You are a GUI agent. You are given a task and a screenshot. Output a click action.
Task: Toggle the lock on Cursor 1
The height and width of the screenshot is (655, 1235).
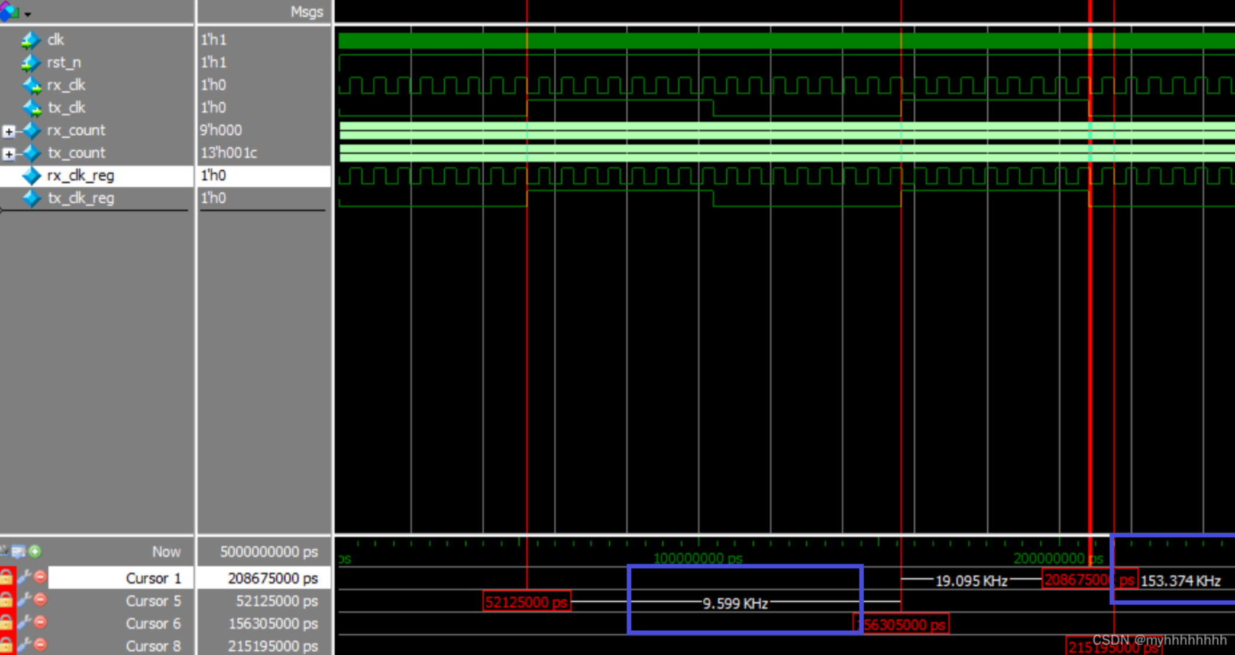[7, 577]
